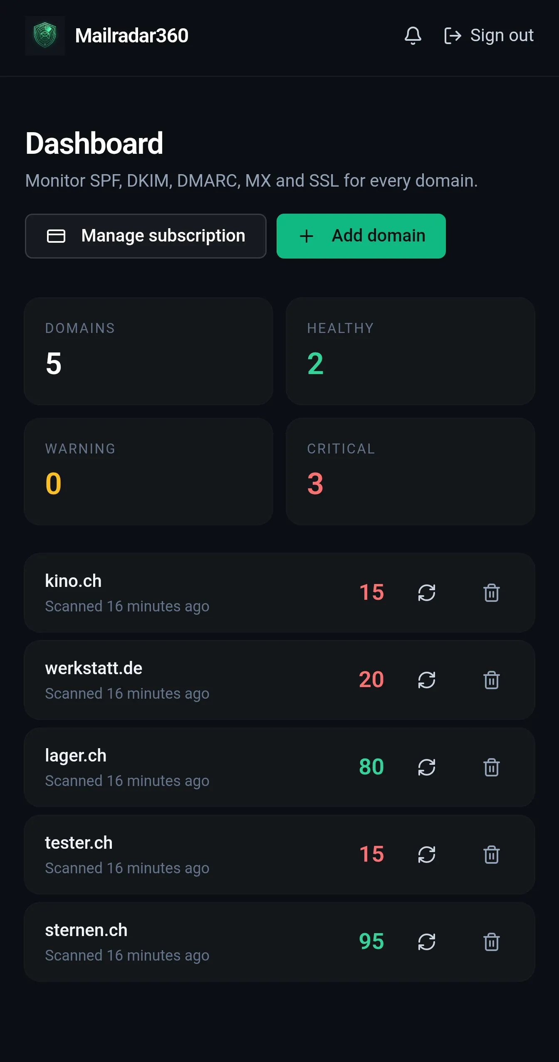Screen dimensions: 559x1062
Task: Delete the sternen.ch domain
Action: pos(491,942)
